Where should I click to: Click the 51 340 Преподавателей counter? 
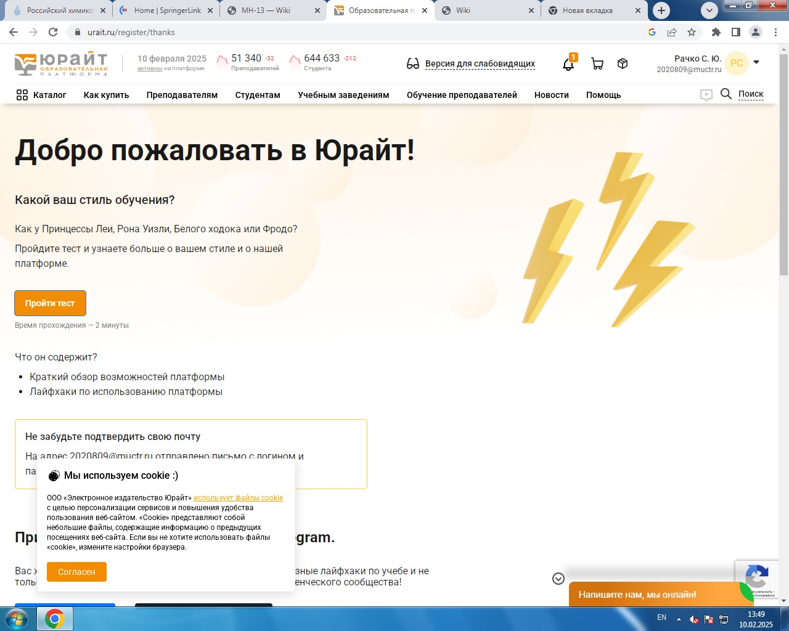click(x=247, y=62)
